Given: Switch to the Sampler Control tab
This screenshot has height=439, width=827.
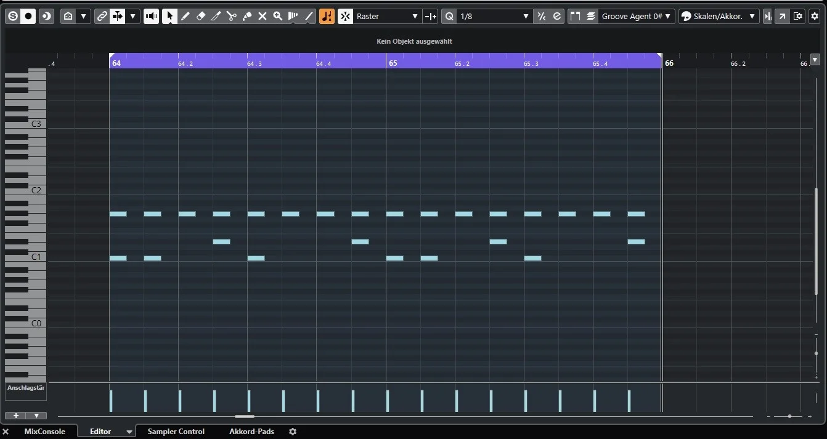Looking at the screenshot, I should coord(176,432).
